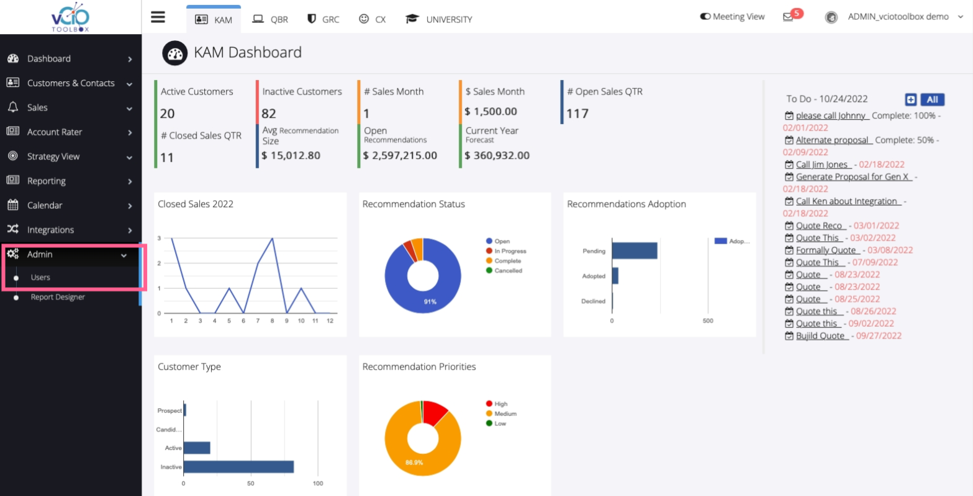Screen dimensions: 973x496
Task: Switch to the CX tab
Action: point(373,19)
